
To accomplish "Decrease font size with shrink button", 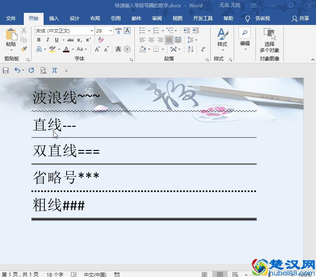I will click(106, 49).
